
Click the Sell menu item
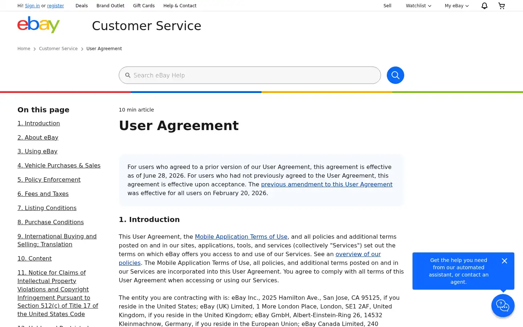tap(388, 6)
